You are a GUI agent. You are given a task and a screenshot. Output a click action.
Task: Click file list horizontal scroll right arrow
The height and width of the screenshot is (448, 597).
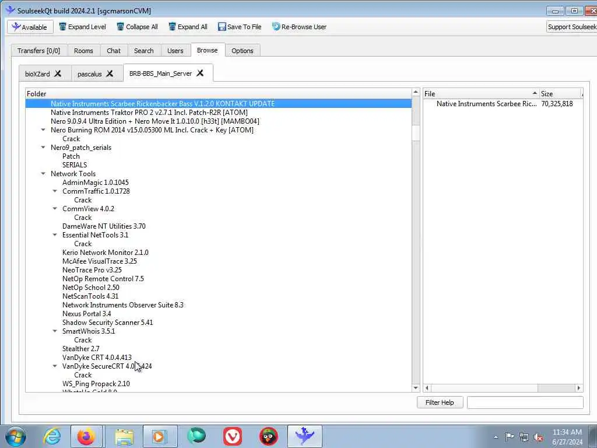point(579,388)
